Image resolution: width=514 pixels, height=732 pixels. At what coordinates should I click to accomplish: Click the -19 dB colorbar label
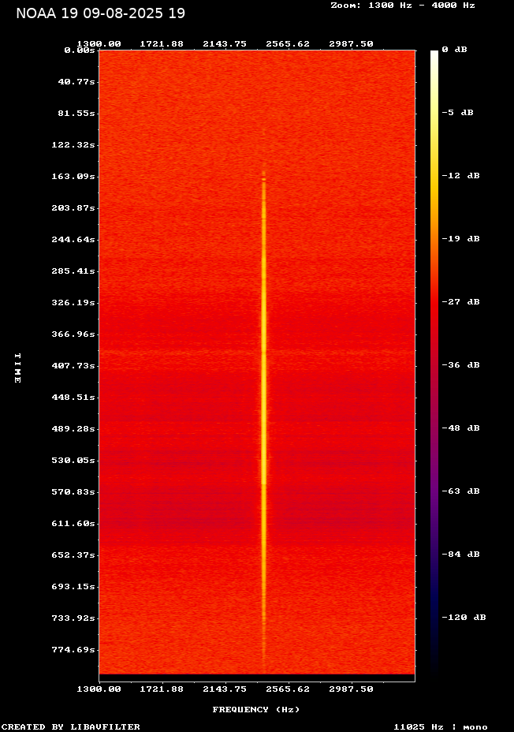click(461, 238)
